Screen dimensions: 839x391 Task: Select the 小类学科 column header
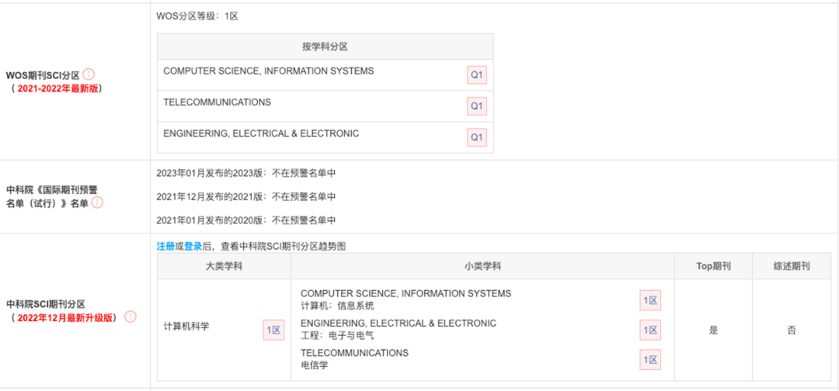[482, 266]
